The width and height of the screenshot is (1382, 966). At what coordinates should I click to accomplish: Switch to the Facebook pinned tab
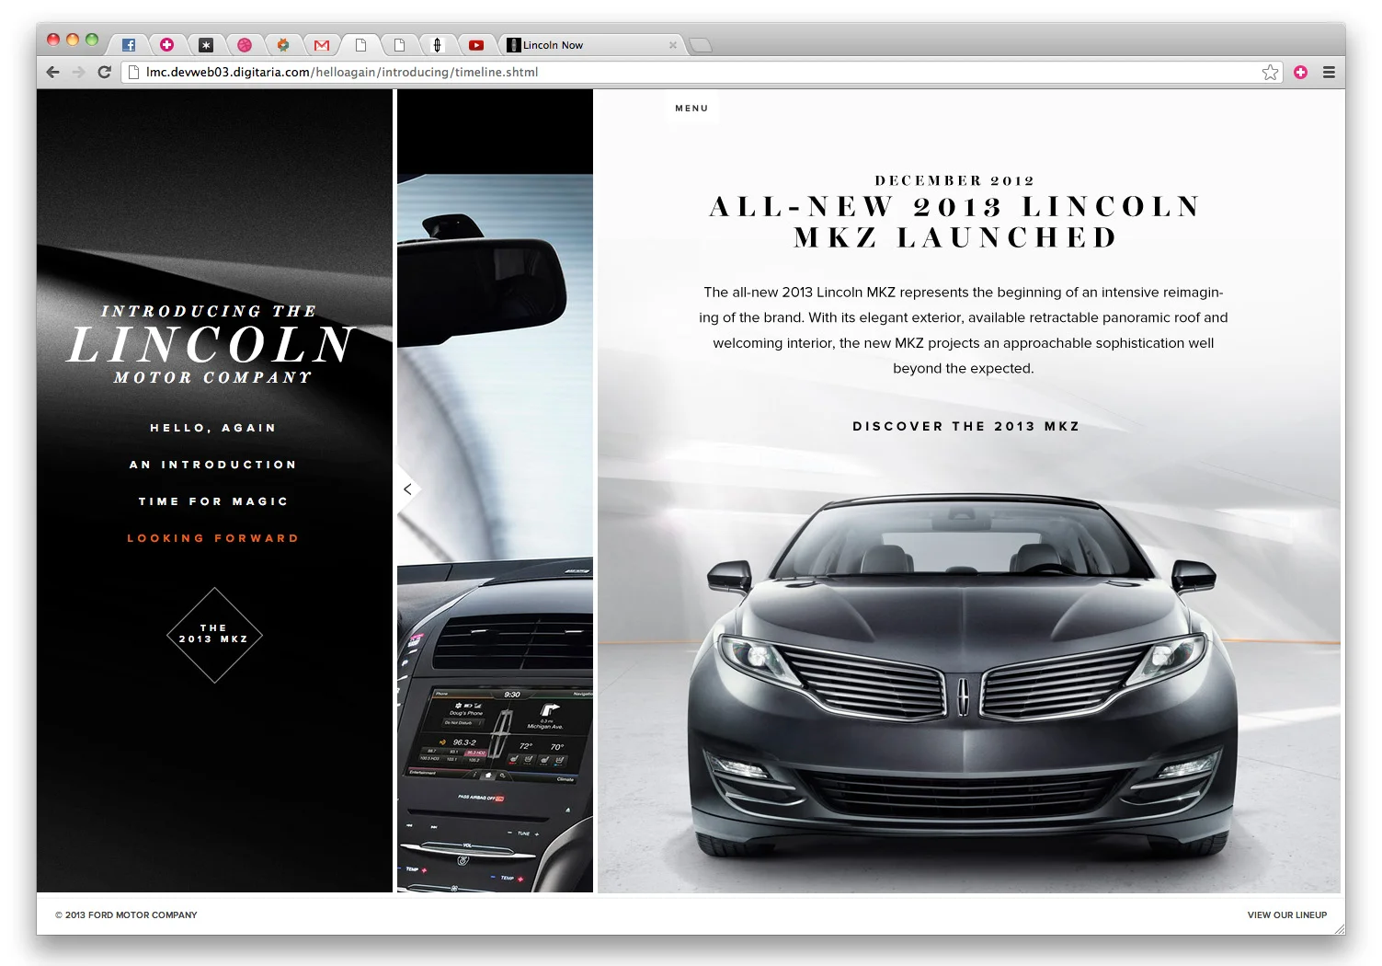[x=129, y=45]
